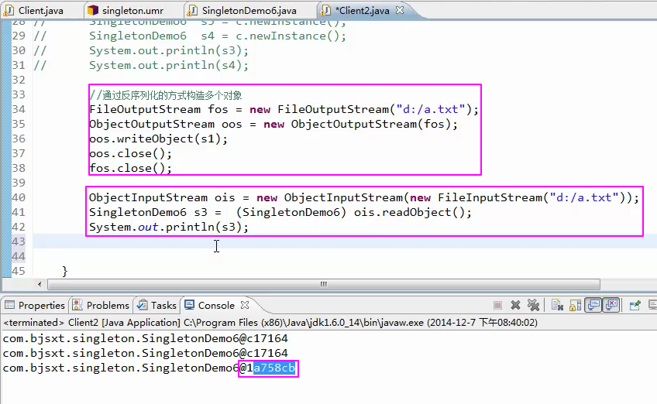The height and width of the screenshot is (404, 657).
Task: Click the left arrow of horizontal scrollbar
Action: click(x=40, y=284)
